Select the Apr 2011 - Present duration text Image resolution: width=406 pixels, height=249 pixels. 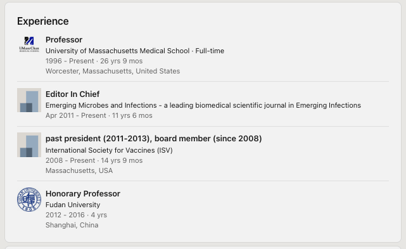pos(99,115)
